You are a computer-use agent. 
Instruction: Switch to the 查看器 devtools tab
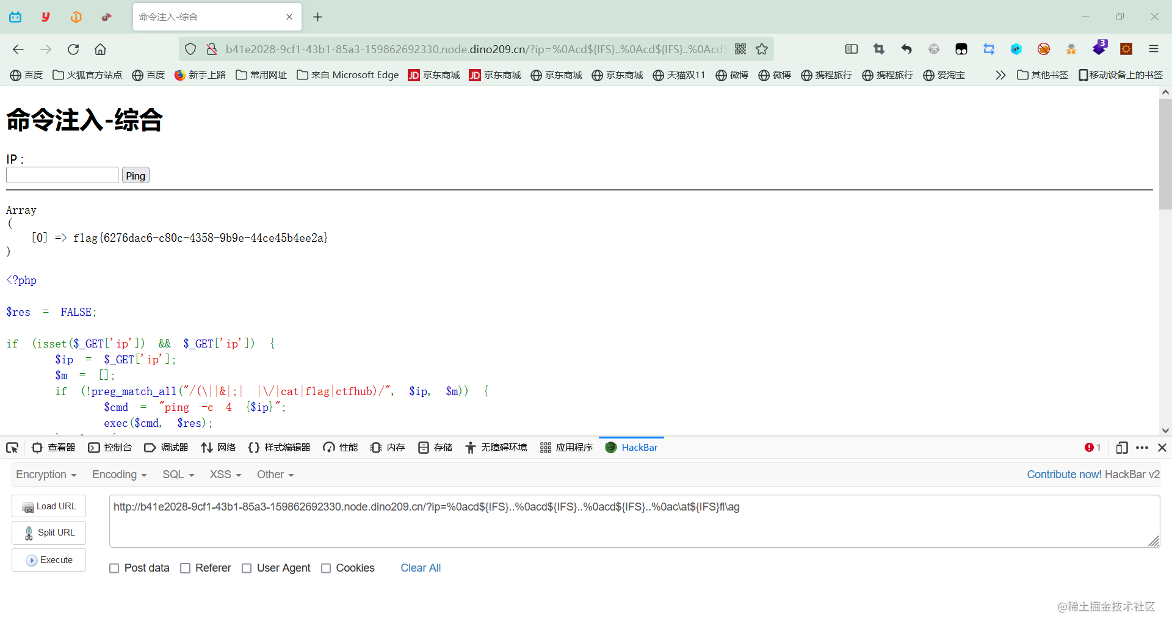click(54, 448)
